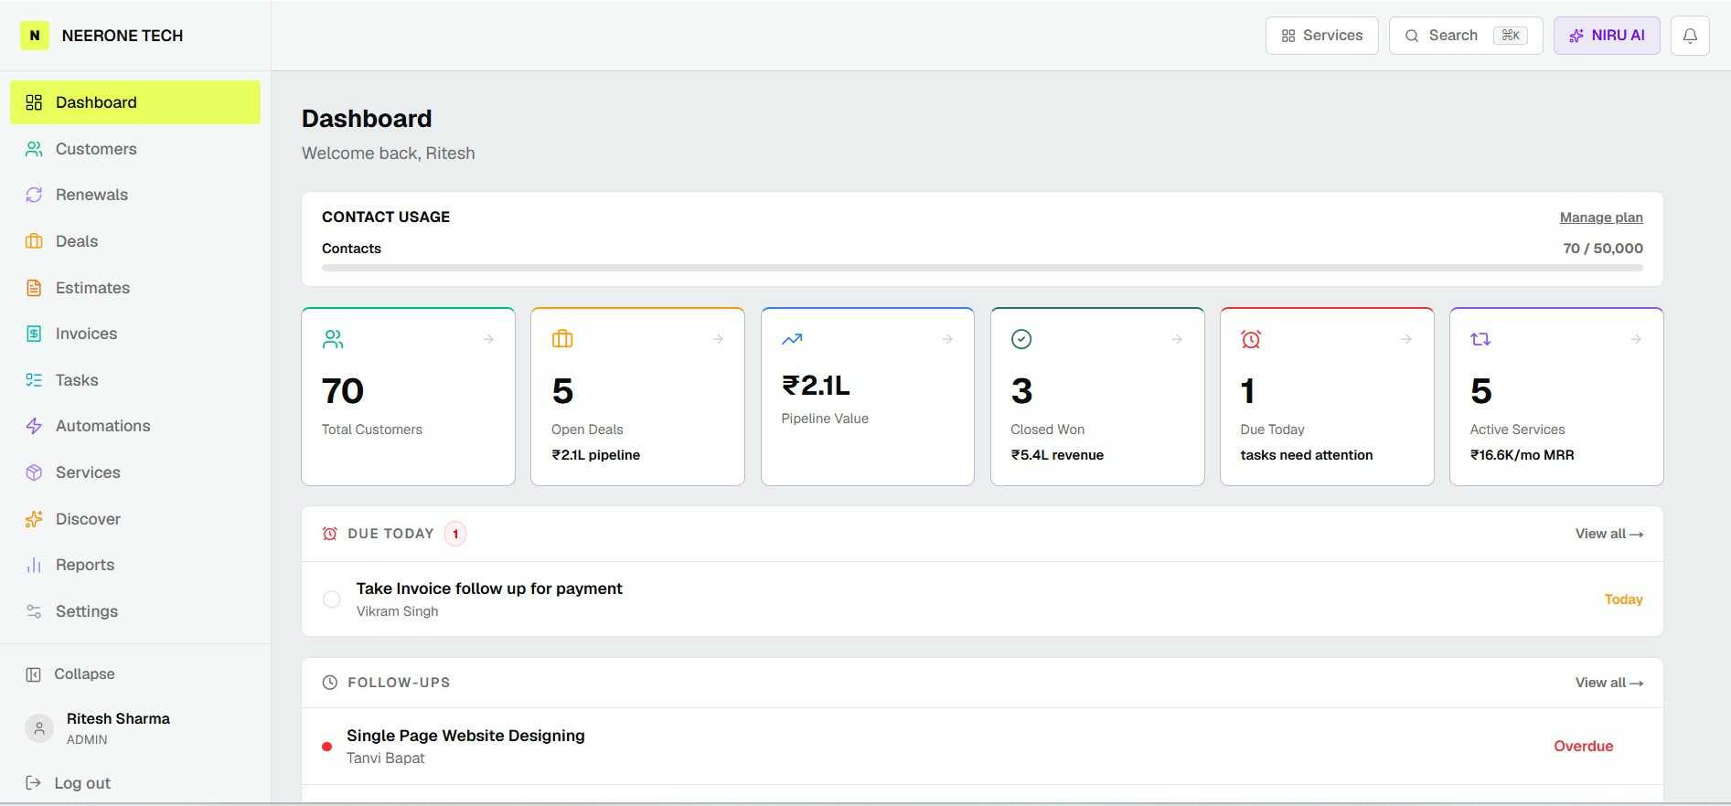Click the arrow on Pipeline Value card
Image resolution: width=1731 pixels, height=806 pixels.
pyautogui.click(x=947, y=339)
